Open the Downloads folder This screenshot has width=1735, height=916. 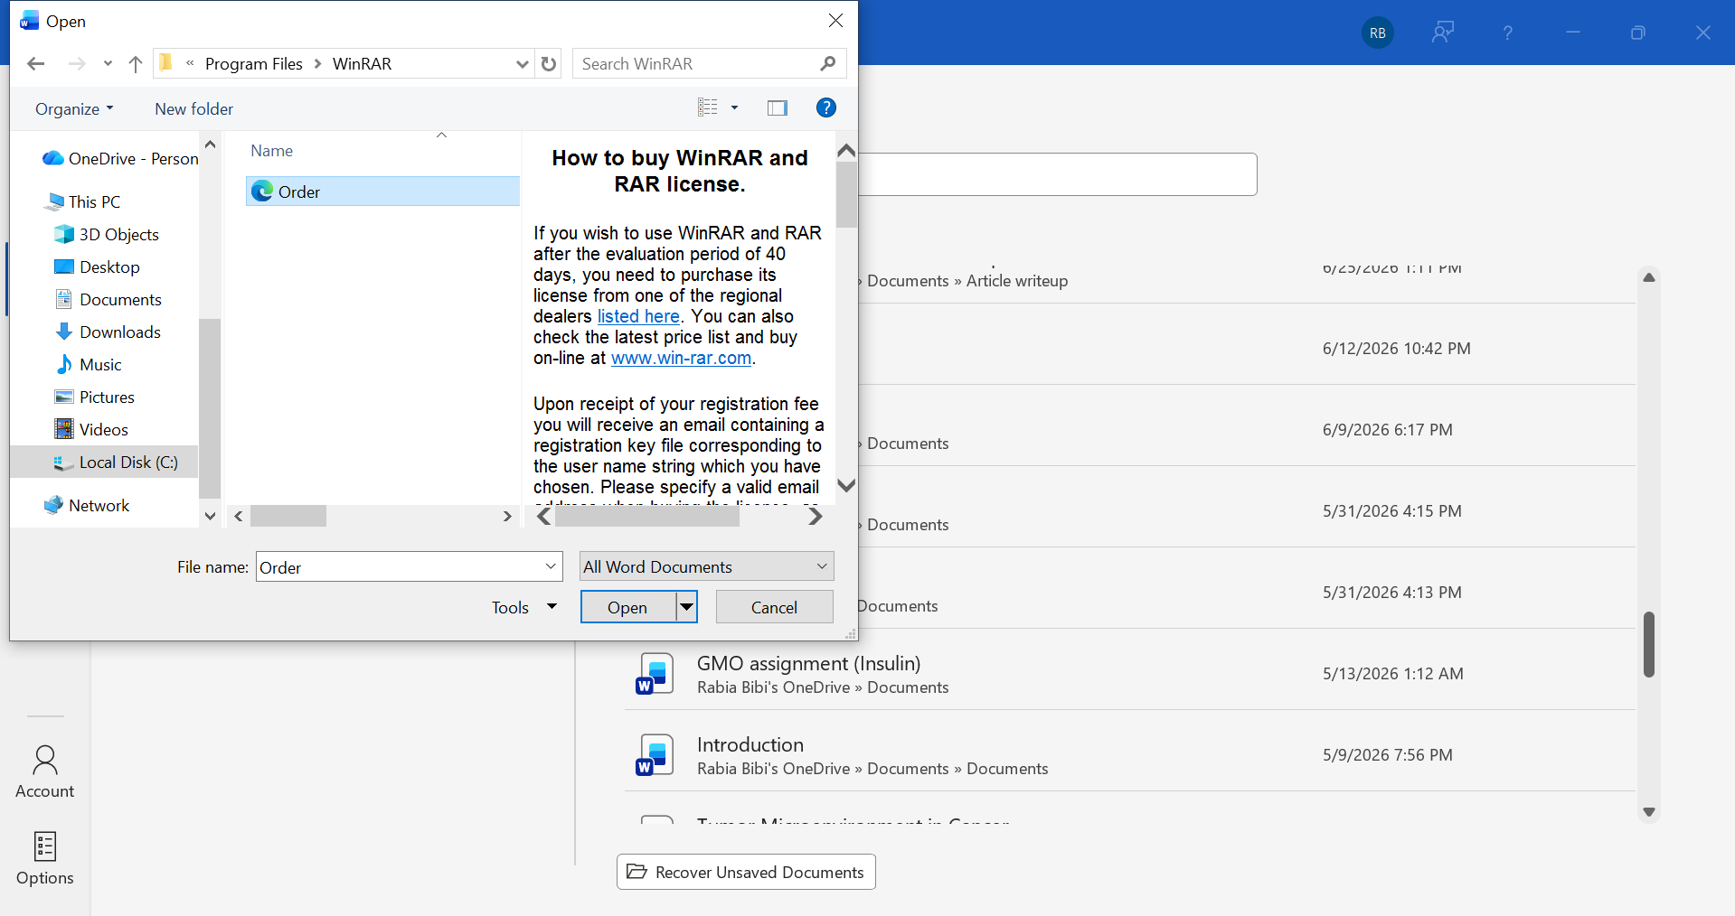pos(108,332)
